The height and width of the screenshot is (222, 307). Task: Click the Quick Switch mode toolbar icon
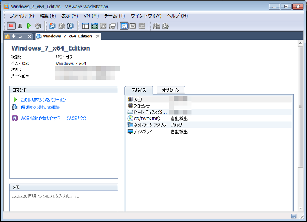point(94,26)
